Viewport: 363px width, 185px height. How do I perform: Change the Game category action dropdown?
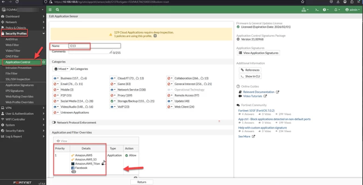pyautogui.click(x=113, y=84)
